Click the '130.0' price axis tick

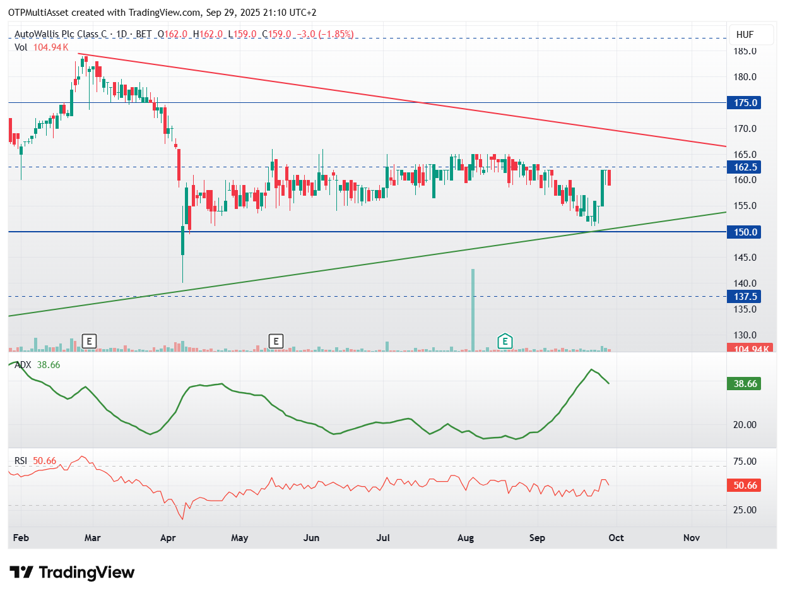pos(746,335)
